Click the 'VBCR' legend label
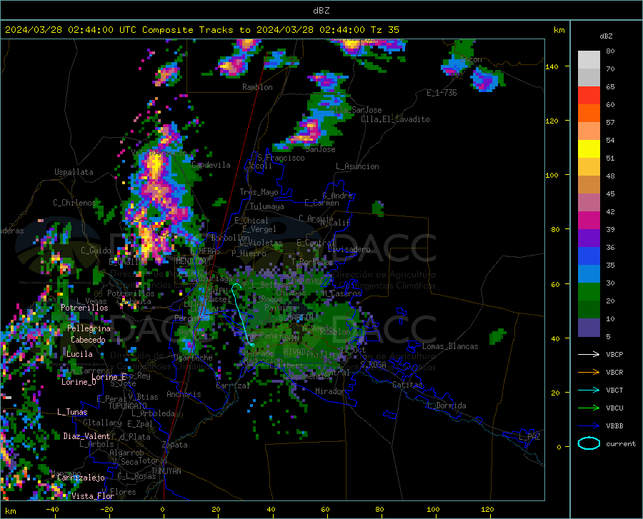This screenshot has width=643, height=519. [614, 373]
